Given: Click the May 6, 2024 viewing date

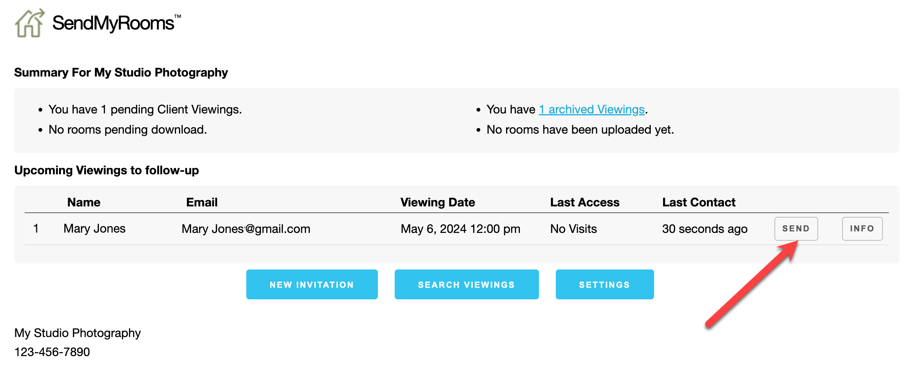Looking at the screenshot, I should point(460,229).
